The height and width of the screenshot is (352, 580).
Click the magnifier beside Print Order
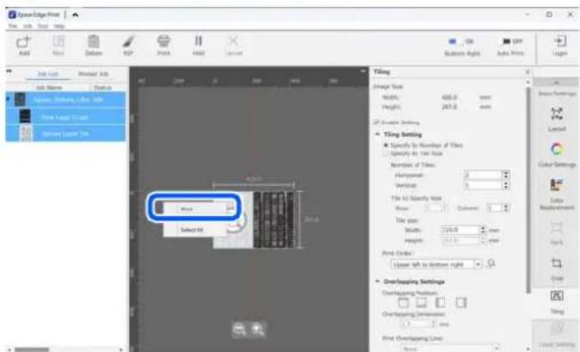tap(491, 263)
